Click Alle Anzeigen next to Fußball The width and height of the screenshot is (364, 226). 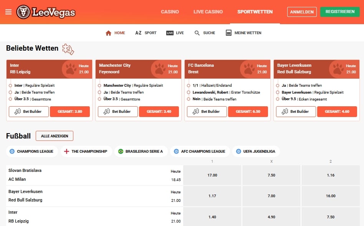(x=54, y=136)
